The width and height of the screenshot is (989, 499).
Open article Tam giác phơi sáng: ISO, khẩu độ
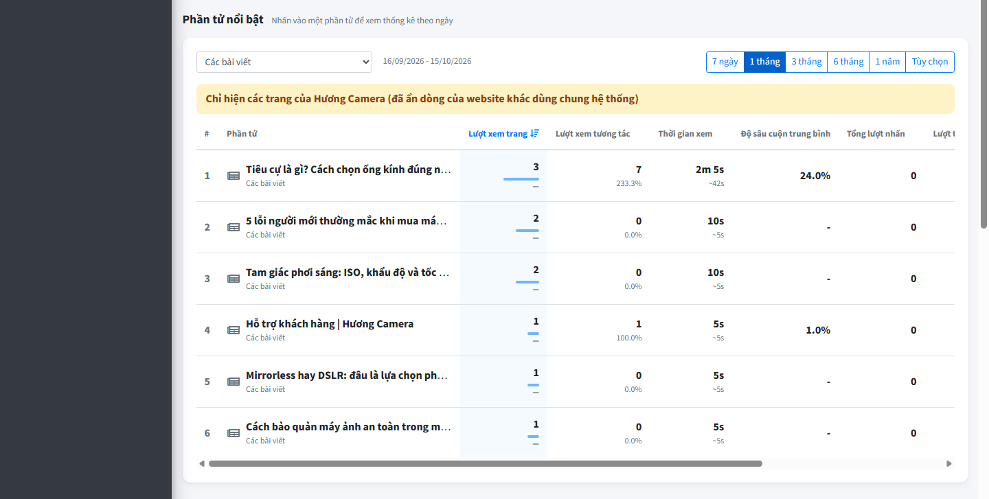click(x=348, y=272)
